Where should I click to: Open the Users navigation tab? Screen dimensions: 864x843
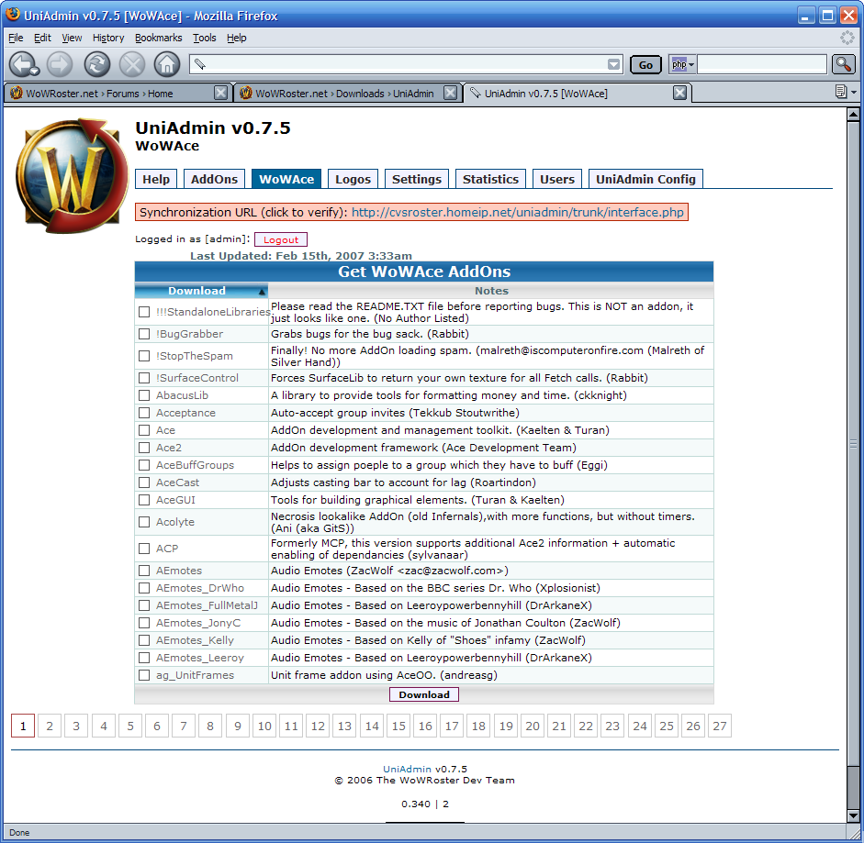tap(557, 179)
